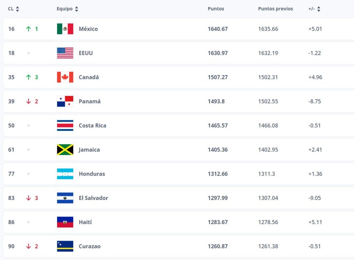Click the red down arrow beside El Salvador
This screenshot has height=260, width=354.
pyautogui.click(x=28, y=198)
